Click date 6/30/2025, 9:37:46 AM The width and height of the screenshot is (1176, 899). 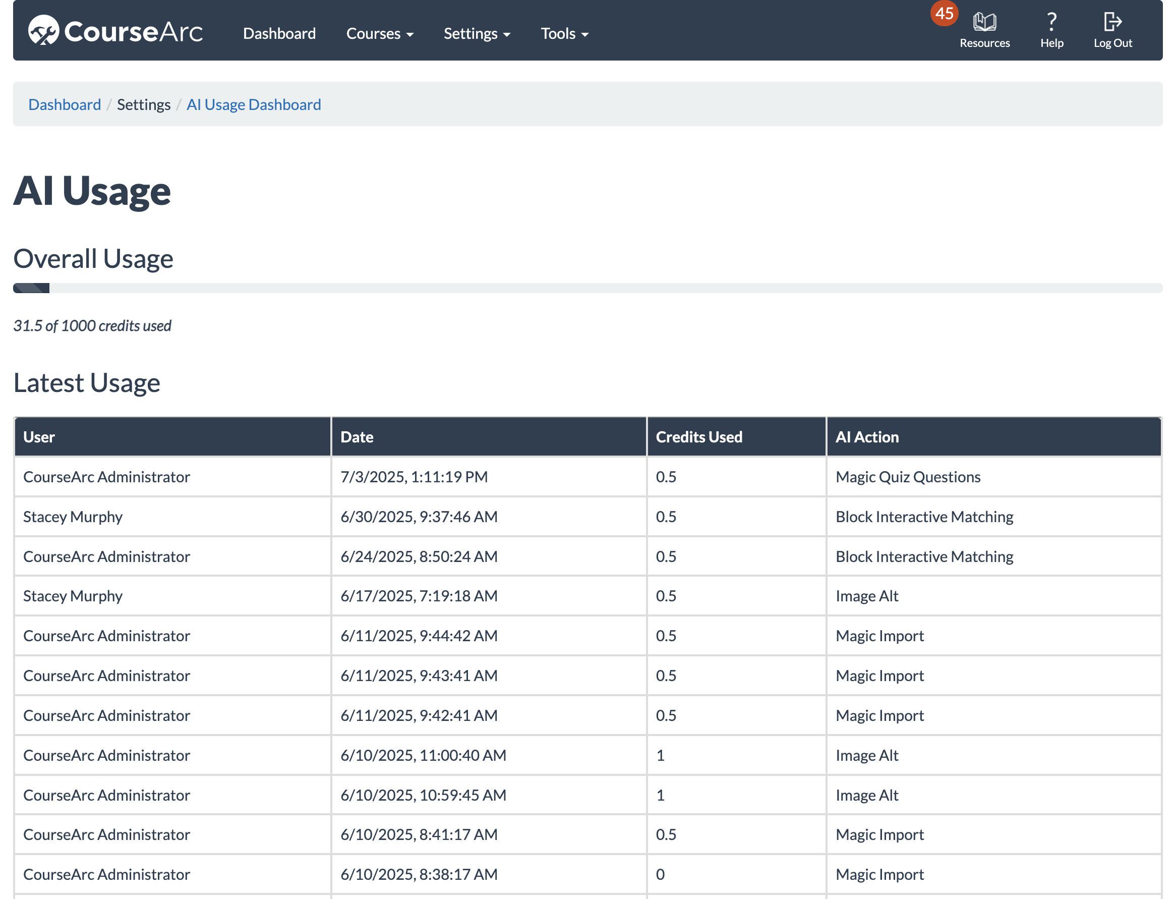[x=419, y=517]
